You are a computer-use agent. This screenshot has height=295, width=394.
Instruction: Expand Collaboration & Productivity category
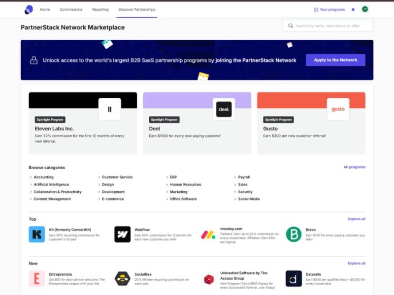[x=58, y=192]
